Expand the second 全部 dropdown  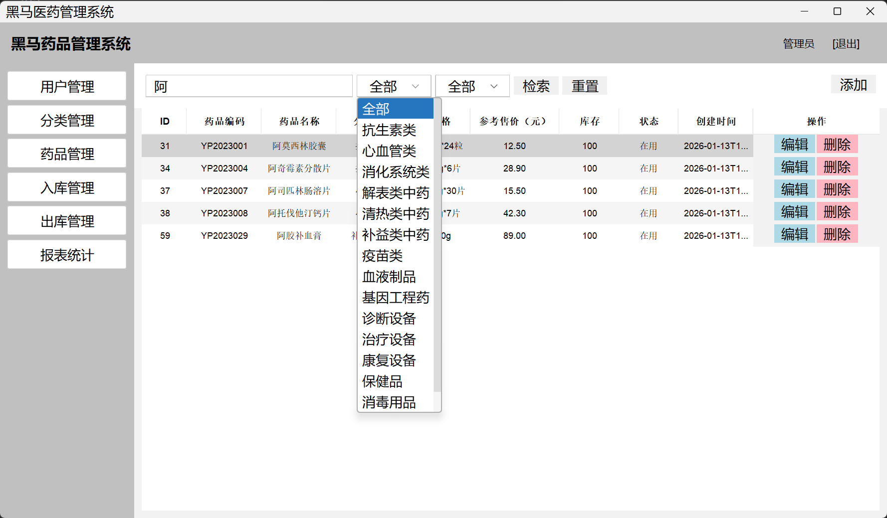(472, 86)
